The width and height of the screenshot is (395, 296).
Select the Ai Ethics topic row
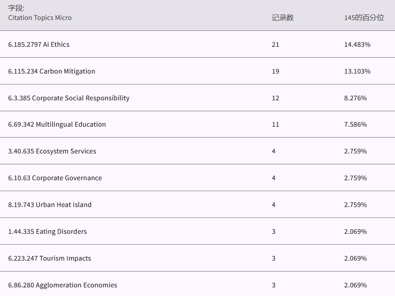point(39,44)
